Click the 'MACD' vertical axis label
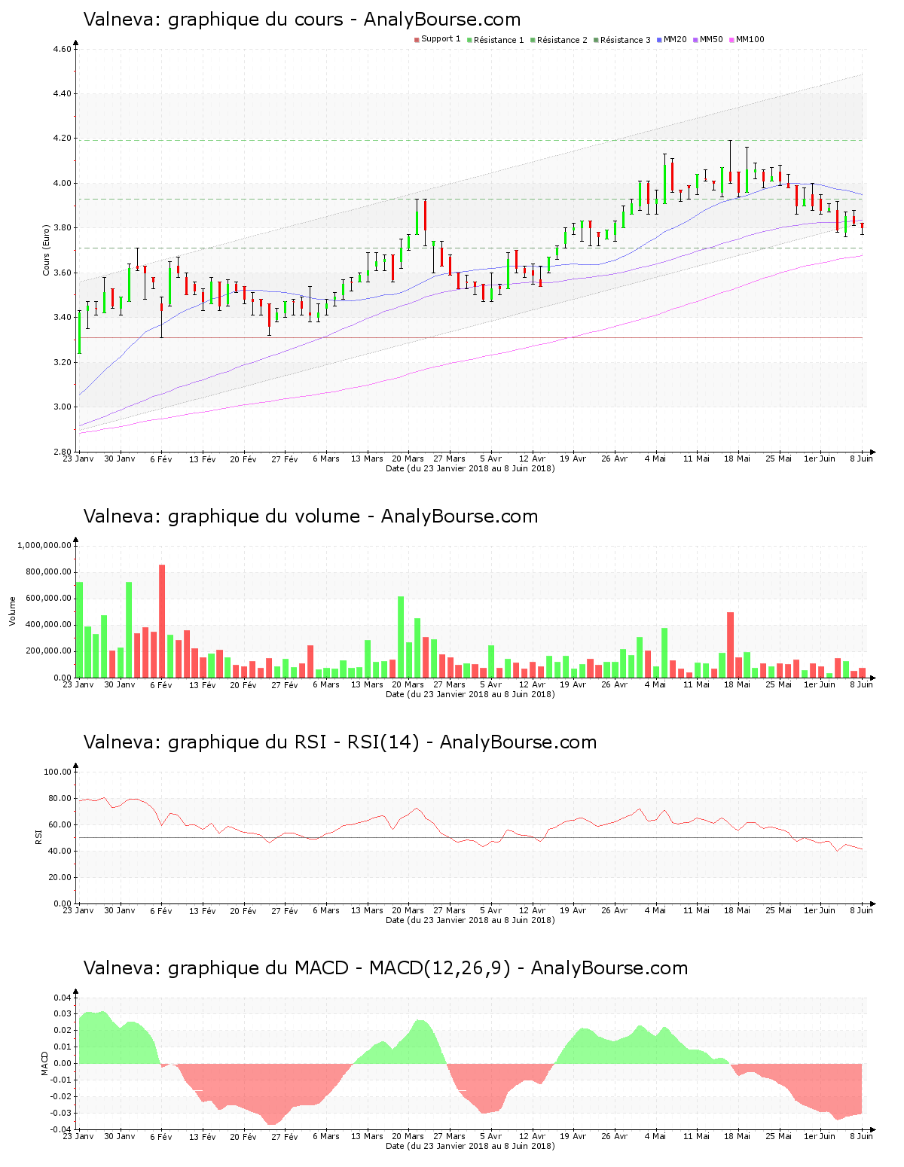 pos(45,1062)
